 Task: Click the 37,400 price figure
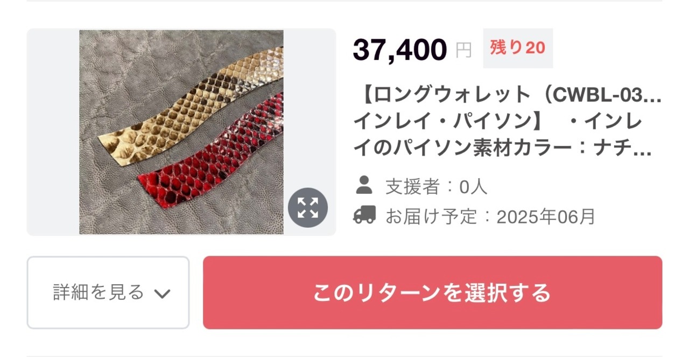(400, 50)
